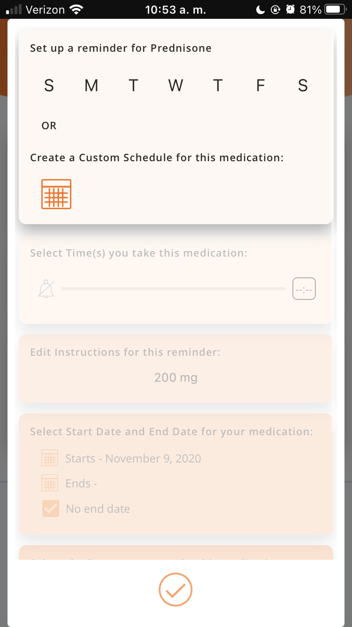Open the Starts date calendar icon
This screenshot has height=627, width=352.
[50, 458]
